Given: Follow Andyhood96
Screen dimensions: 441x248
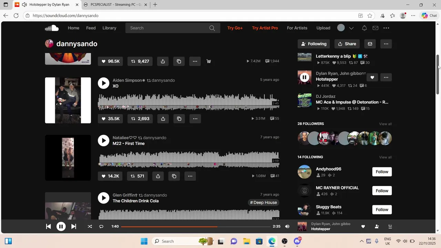Looking at the screenshot, I should [x=382, y=172].
